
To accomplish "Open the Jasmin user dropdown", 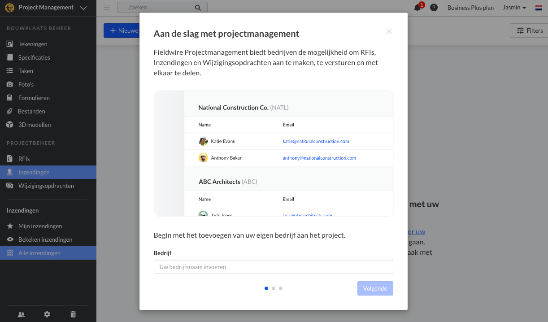I will [x=514, y=8].
